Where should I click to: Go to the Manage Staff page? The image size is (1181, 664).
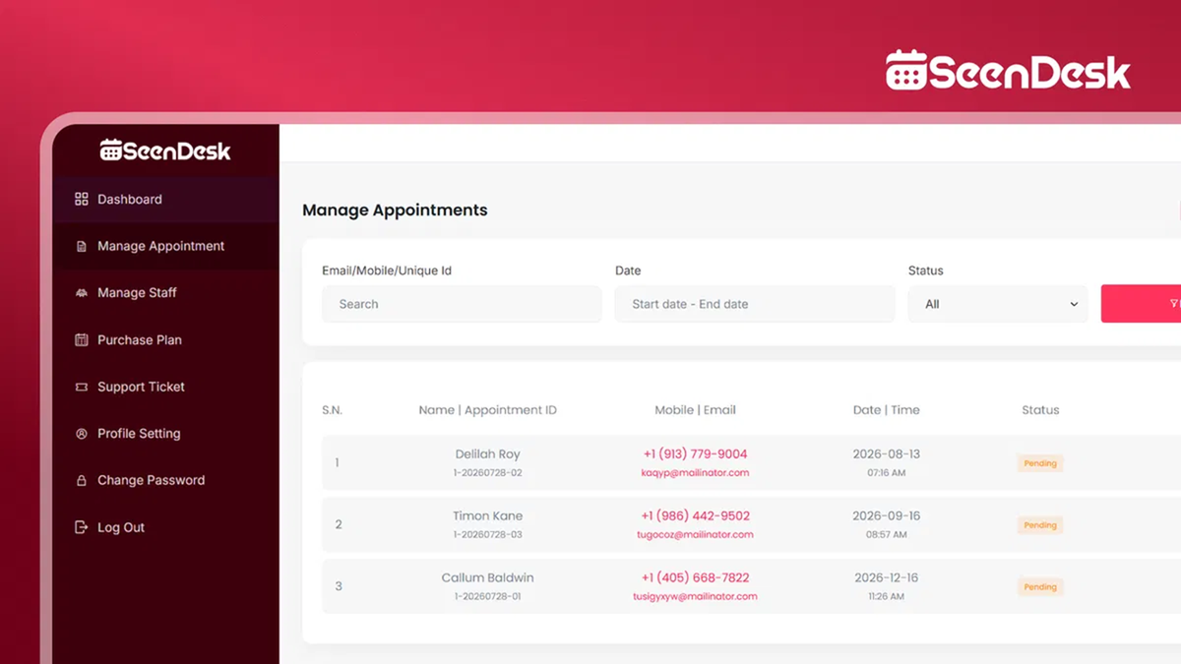click(x=165, y=293)
